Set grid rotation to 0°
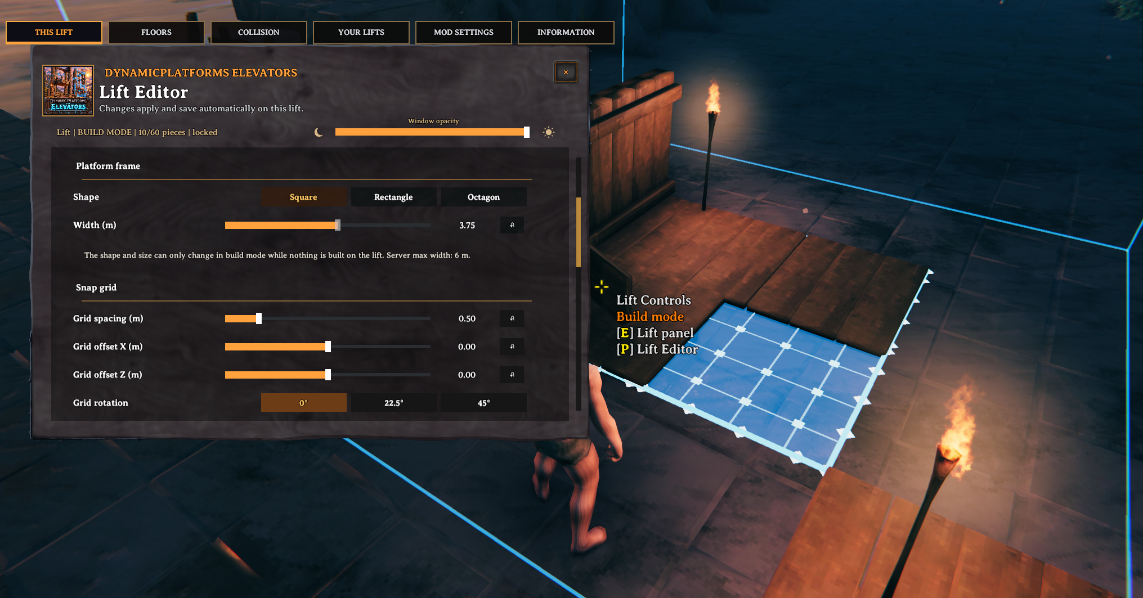Screen dimensions: 1143x598 tap(303, 403)
